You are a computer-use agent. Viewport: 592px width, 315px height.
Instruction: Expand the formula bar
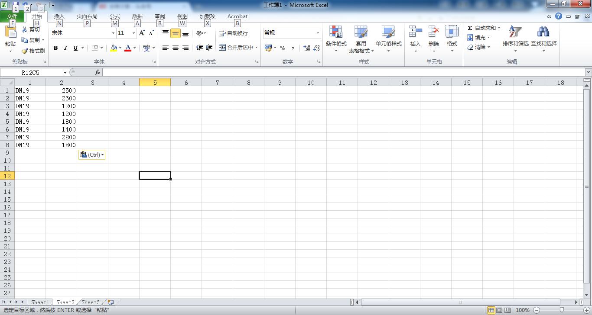click(x=588, y=72)
